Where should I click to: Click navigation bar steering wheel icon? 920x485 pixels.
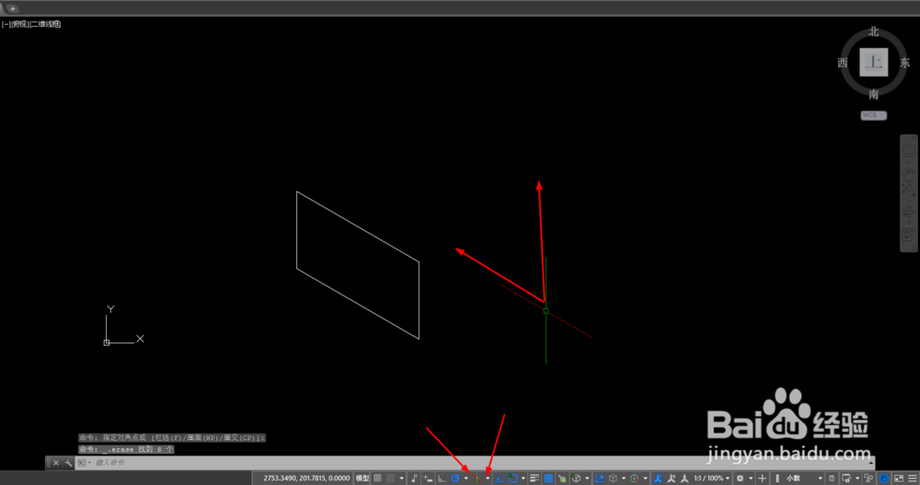tap(908, 151)
